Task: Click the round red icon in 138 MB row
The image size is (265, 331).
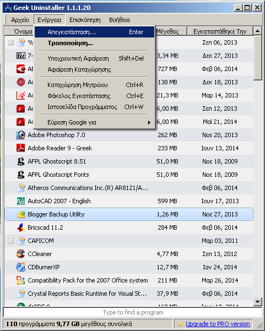Action: (x=21, y=82)
